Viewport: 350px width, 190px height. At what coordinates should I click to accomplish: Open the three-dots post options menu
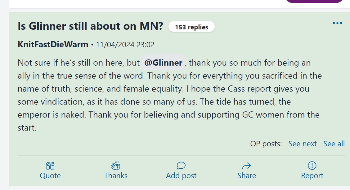pyautogui.click(x=337, y=23)
